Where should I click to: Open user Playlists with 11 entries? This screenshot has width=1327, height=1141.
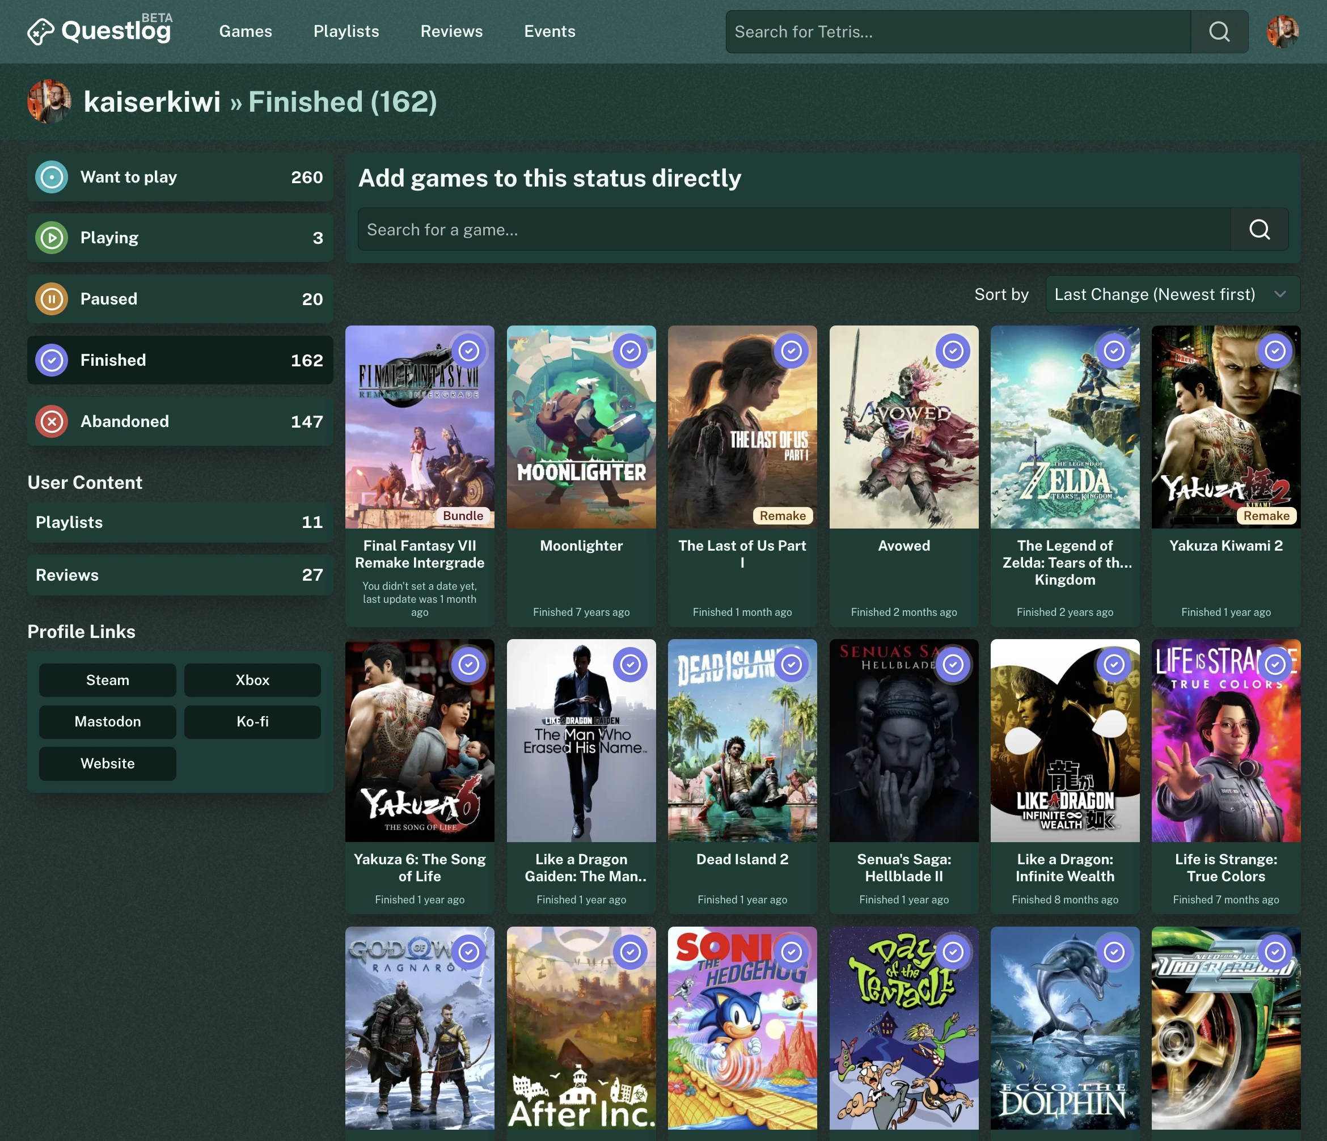pos(180,522)
